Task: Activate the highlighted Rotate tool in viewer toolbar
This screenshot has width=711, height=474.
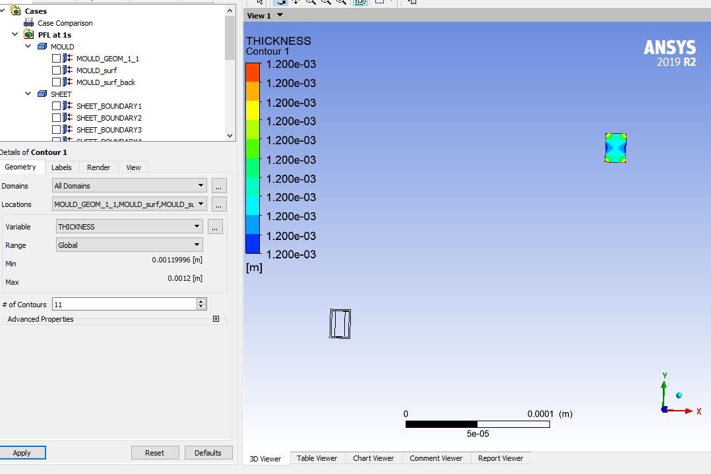Action: tap(281, 1)
